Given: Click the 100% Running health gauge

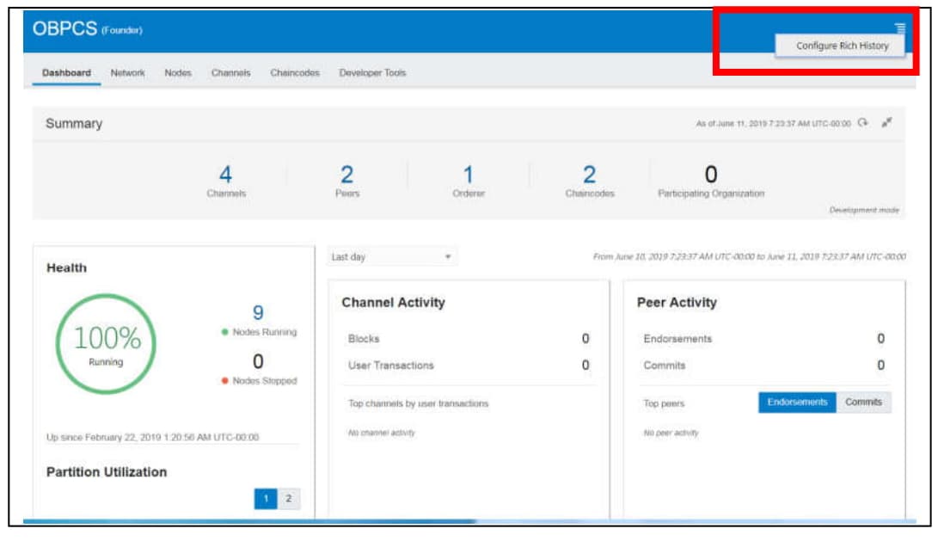Looking at the screenshot, I should [x=106, y=344].
